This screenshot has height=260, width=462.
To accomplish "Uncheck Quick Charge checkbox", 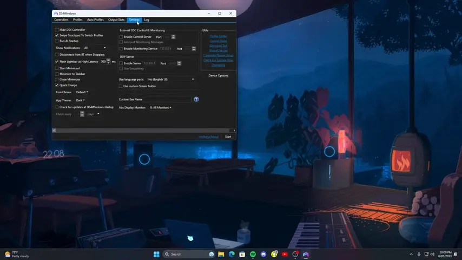I will (57, 85).
